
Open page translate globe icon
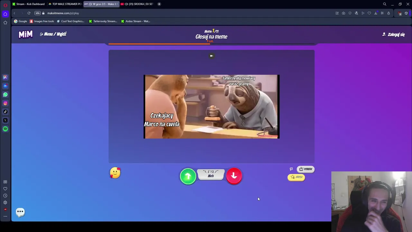356,13
